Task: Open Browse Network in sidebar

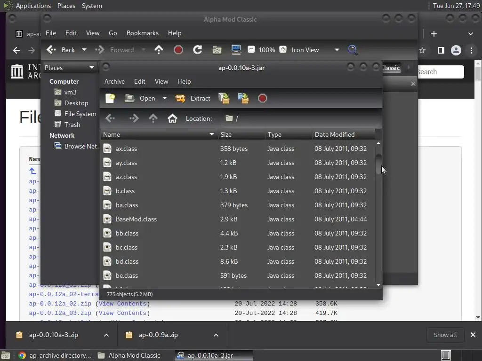Action: coord(76,146)
